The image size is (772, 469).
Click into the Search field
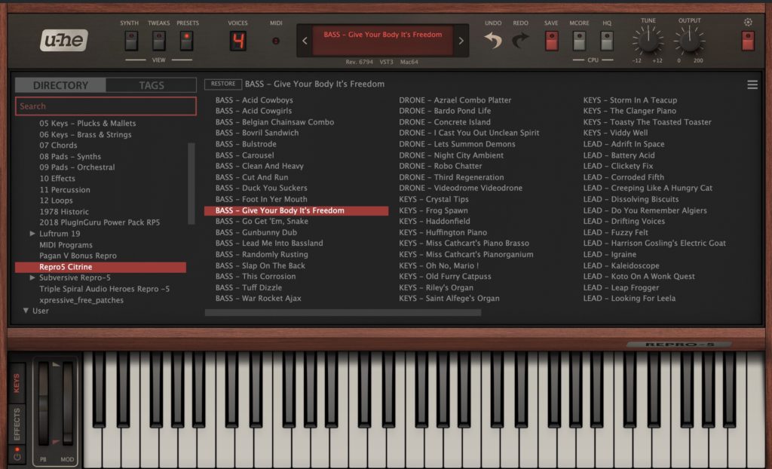point(106,106)
